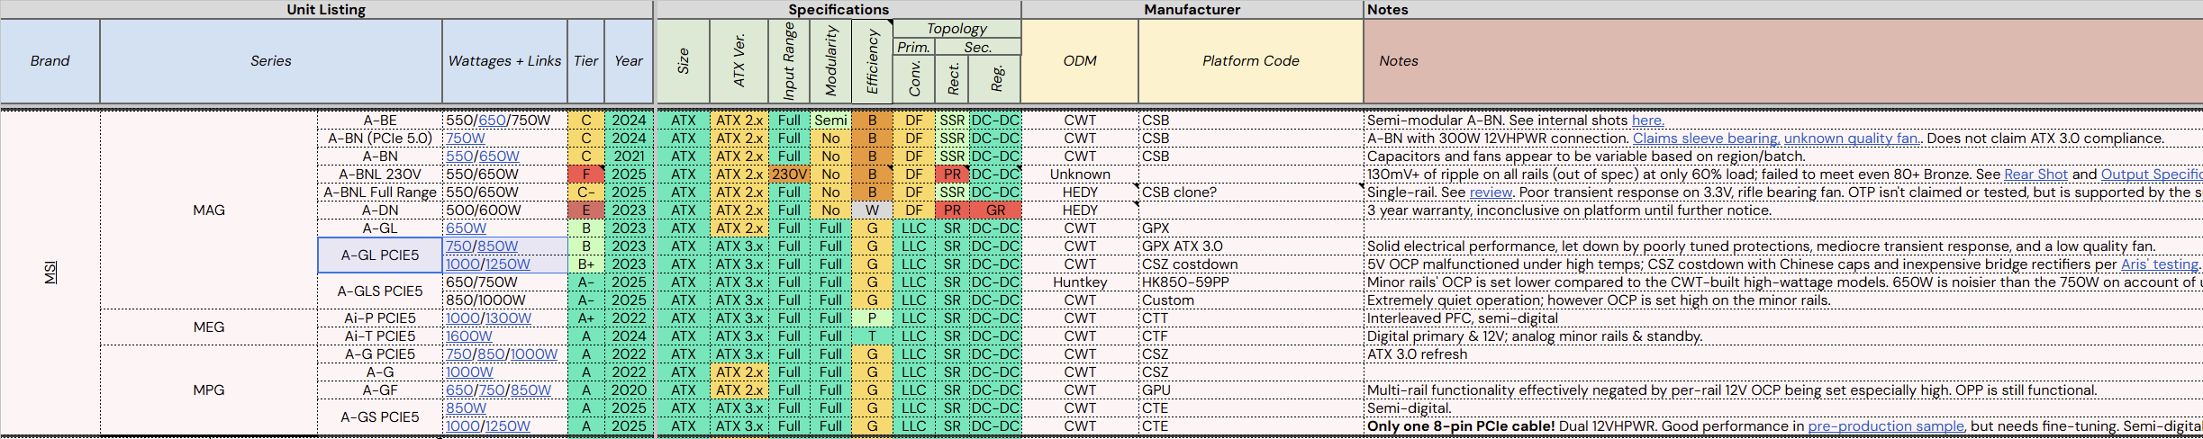Follow the 'Claims sleeve bearing' link
The height and width of the screenshot is (439, 2203).
pos(1707,139)
